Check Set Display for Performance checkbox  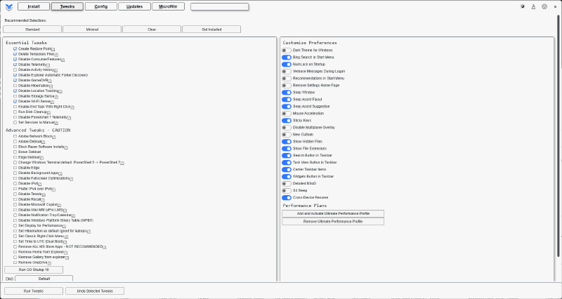pyautogui.click(x=15, y=226)
